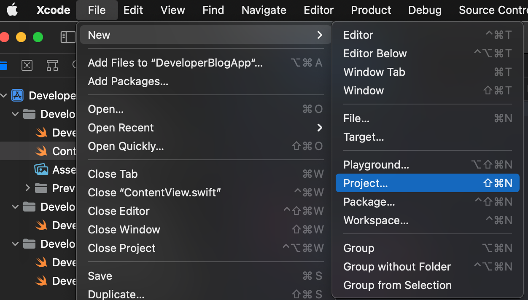528x300 pixels.
Task: Click the DeveloperBlogApp project blueprint icon
Action: pyautogui.click(x=17, y=96)
